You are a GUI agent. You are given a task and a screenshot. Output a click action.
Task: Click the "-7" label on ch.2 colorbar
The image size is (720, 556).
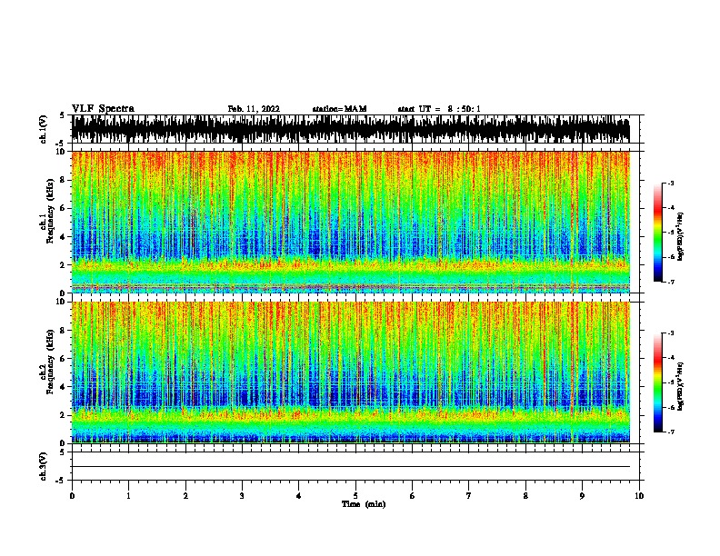click(670, 432)
